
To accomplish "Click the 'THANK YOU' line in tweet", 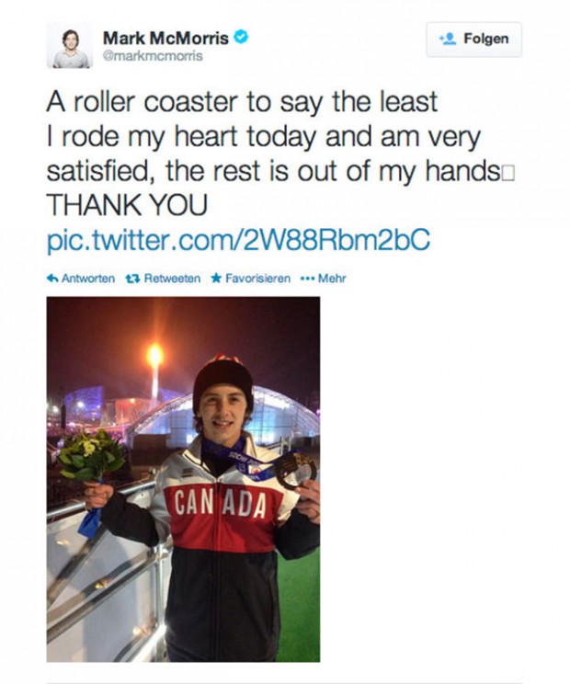I will click(x=117, y=207).
